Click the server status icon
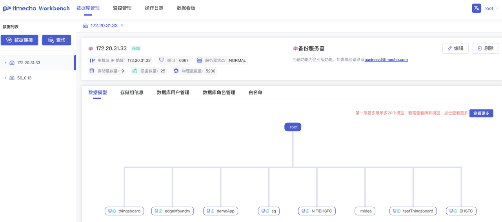The height and width of the screenshot is (222, 502). click(x=199, y=60)
